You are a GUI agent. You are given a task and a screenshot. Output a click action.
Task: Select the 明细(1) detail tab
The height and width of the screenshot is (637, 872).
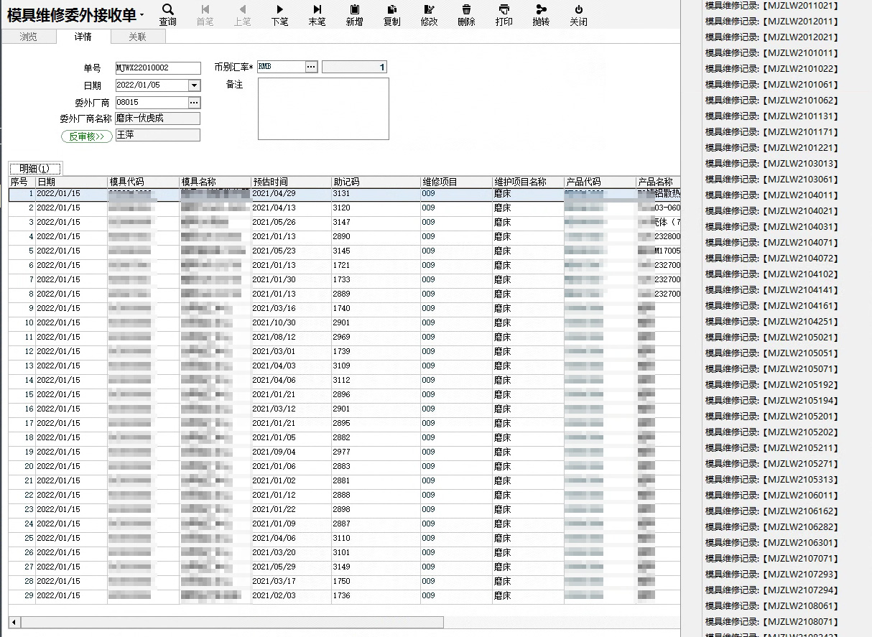pyautogui.click(x=35, y=168)
